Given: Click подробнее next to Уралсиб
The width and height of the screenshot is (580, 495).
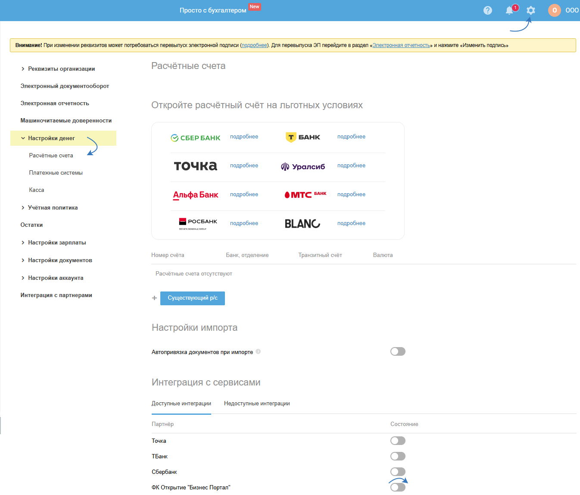Looking at the screenshot, I should (351, 166).
